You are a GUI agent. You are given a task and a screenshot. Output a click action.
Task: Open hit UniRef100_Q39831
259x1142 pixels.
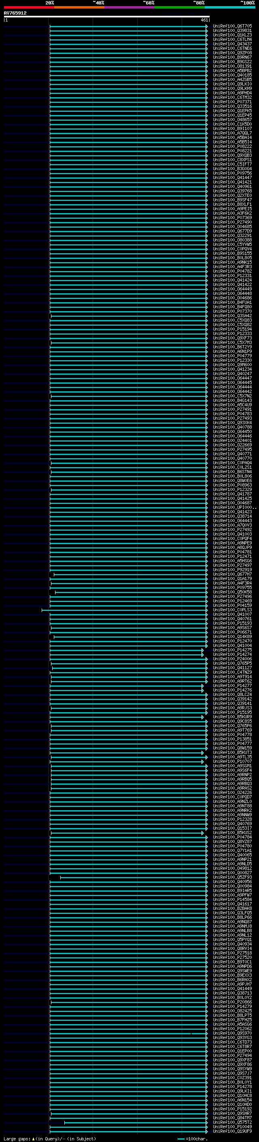coord(232,31)
